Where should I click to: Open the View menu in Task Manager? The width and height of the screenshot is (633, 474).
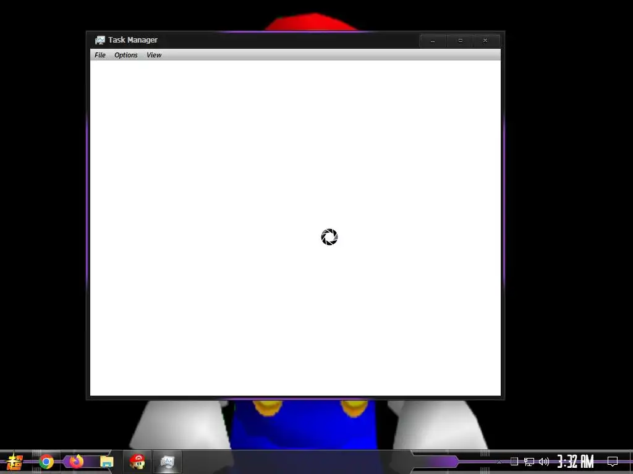coord(154,55)
